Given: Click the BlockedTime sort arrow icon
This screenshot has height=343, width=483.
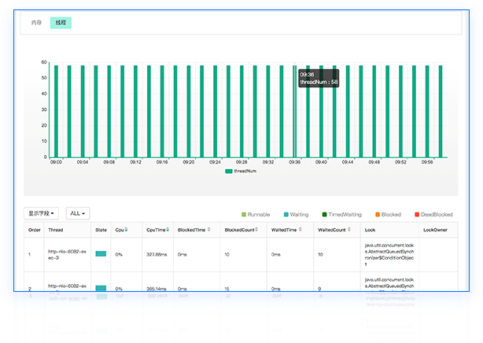Looking at the screenshot, I should [208, 230].
